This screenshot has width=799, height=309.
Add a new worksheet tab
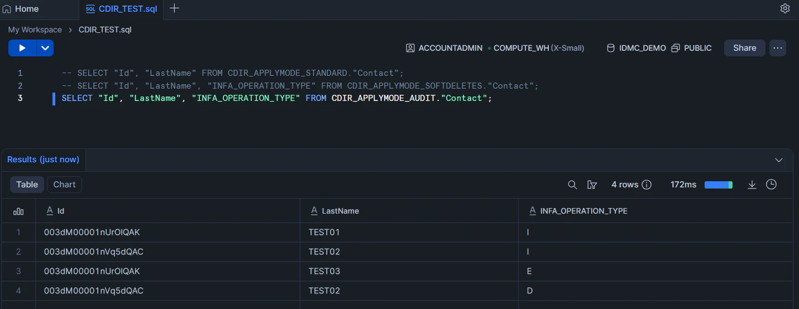click(x=174, y=8)
